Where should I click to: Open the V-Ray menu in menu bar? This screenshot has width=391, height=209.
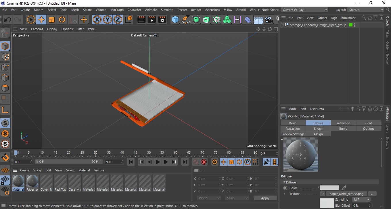tap(228, 10)
